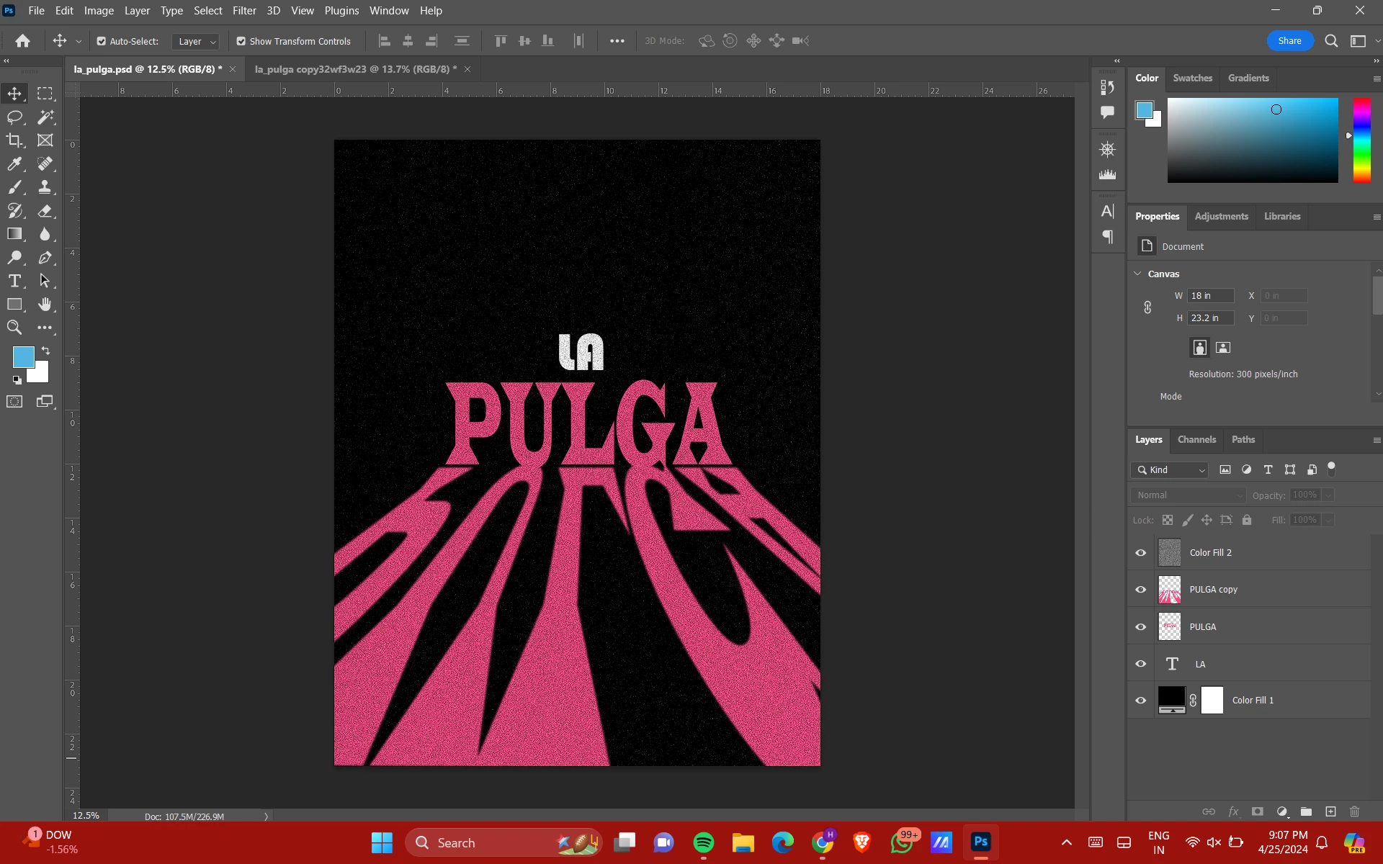
Task: Collapse the Canvas section
Action: coord(1137,274)
